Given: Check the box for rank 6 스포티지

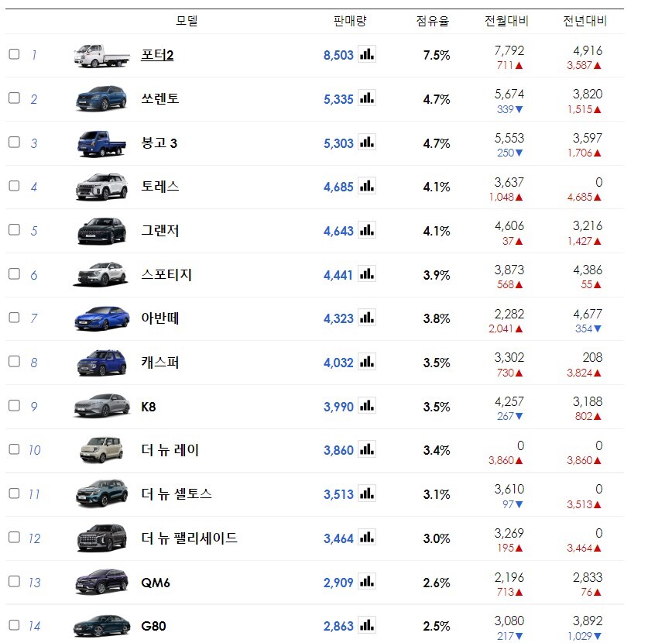Looking at the screenshot, I should point(14,273).
